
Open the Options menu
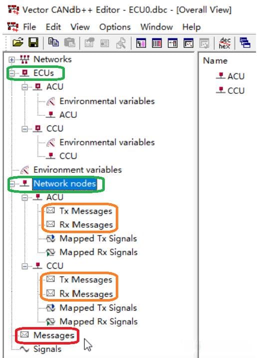point(115,27)
